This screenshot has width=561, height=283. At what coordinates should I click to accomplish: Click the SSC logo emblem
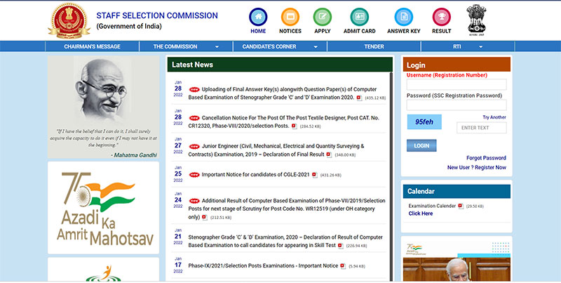pos(69,20)
